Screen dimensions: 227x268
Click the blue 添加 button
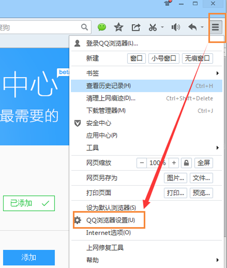[29, 258]
